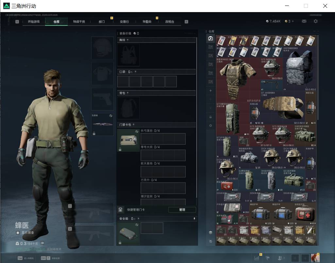This screenshot has height=263, width=335.
Task: Switch to the 交易行 tab
Action: point(124,22)
